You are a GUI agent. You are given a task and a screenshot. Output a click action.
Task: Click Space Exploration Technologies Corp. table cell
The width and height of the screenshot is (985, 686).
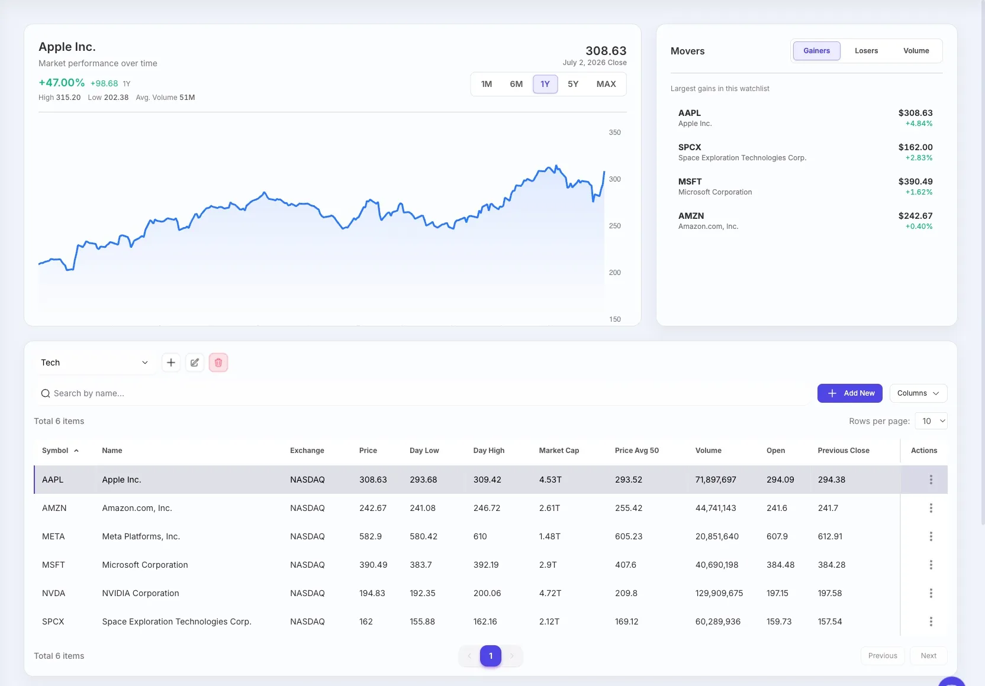pos(176,622)
